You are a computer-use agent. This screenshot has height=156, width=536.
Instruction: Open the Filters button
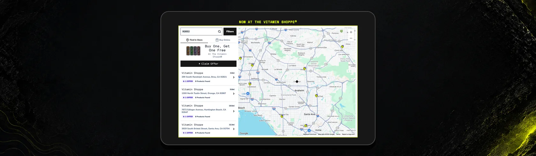pyautogui.click(x=230, y=32)
